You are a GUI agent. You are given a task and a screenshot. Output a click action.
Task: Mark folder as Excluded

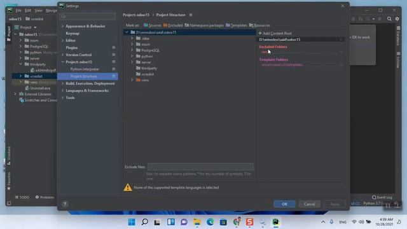pos(173,25)
